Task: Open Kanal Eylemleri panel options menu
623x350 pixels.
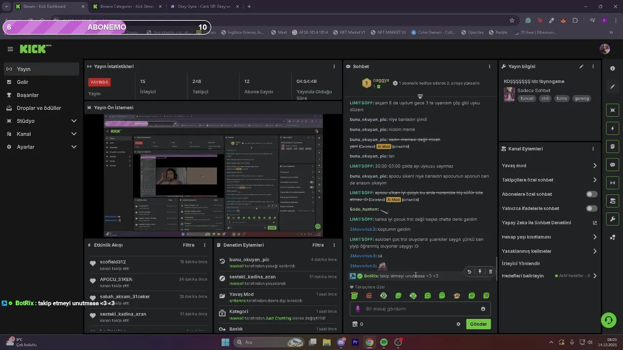Action: (x=593, y=149)
